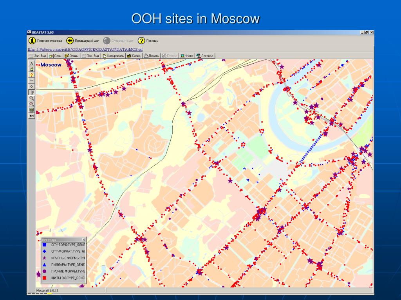Toggle the Легенда legend button
The width and height of the screenshot is (401, 300).
205,56
